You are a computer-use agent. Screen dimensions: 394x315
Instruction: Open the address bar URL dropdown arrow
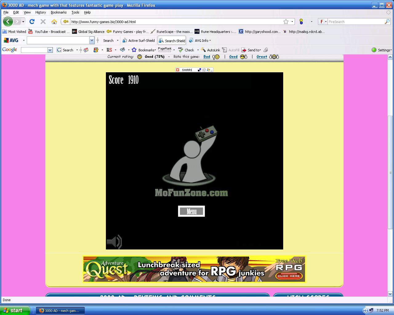pos(292,22)
